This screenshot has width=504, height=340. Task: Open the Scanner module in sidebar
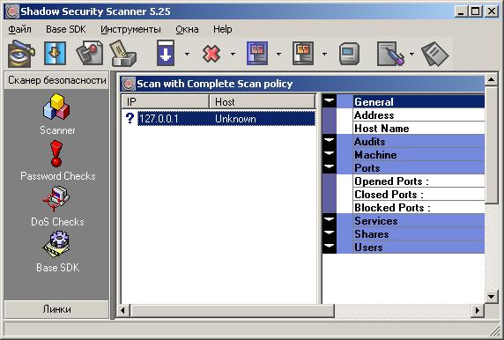tap(57, 115)
